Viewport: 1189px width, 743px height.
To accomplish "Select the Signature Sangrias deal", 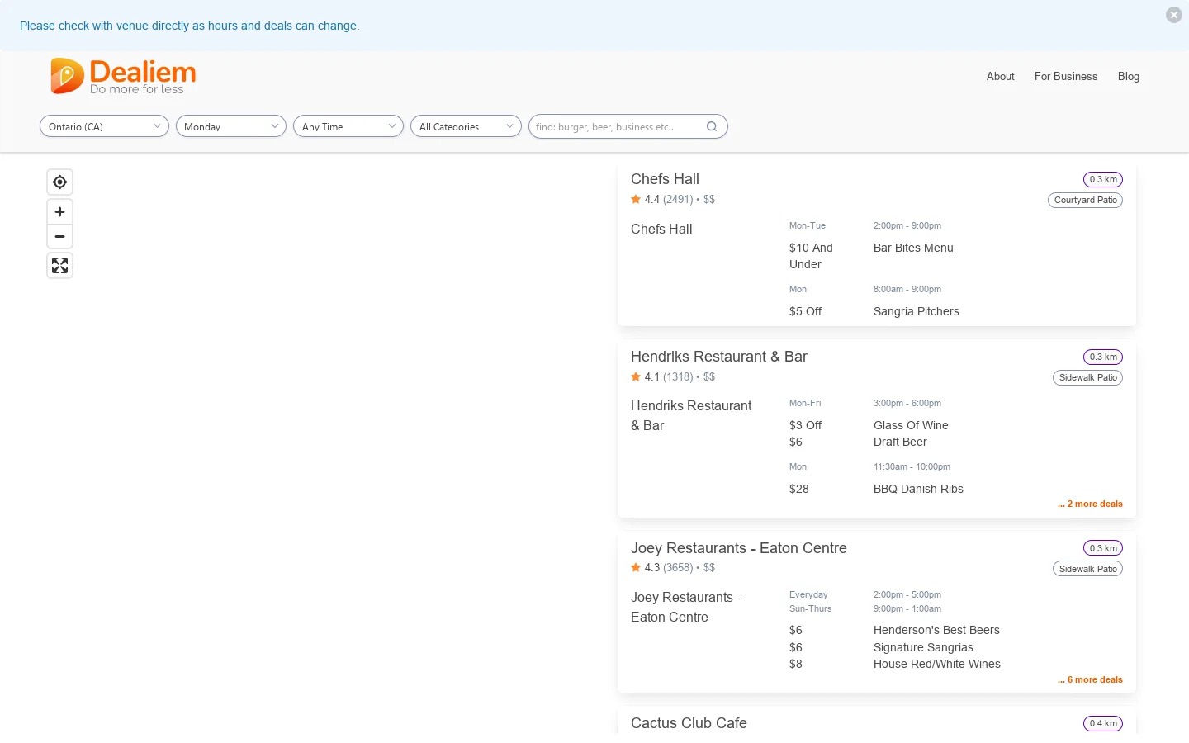I will tap(923, 647).
